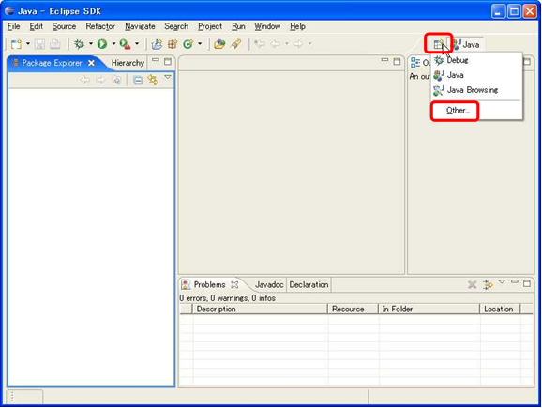Open the Forward history dropdown arrow
542x408 pixels.
[x=310, y=43]
